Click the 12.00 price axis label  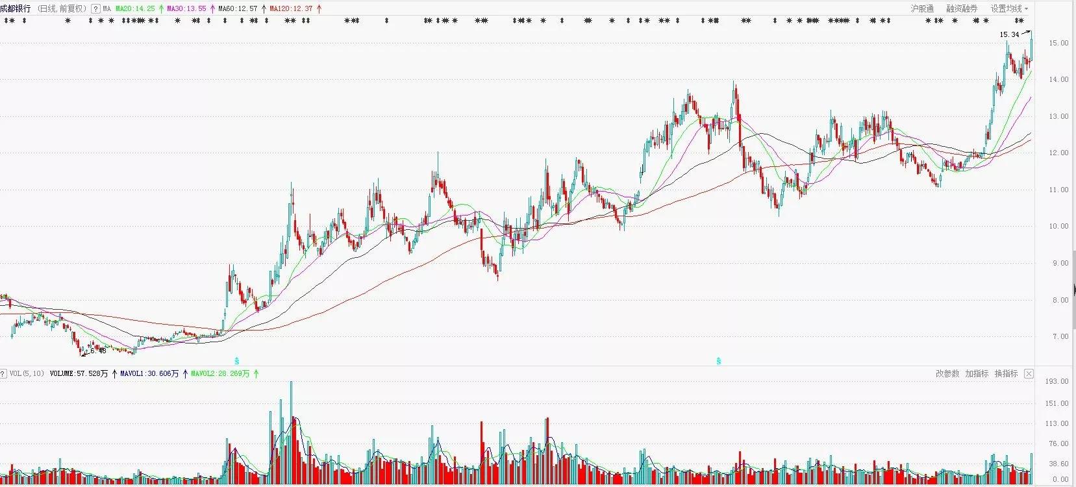[x=1058, y=153]
